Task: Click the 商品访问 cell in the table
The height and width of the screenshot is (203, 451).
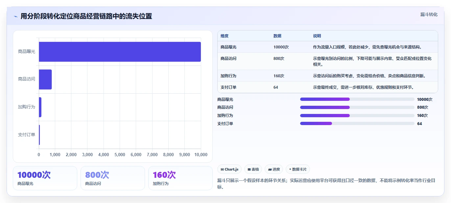Action: click(228, 59)
